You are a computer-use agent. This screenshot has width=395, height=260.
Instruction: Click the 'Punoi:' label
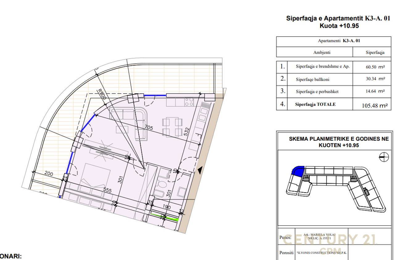click(285, 238)
